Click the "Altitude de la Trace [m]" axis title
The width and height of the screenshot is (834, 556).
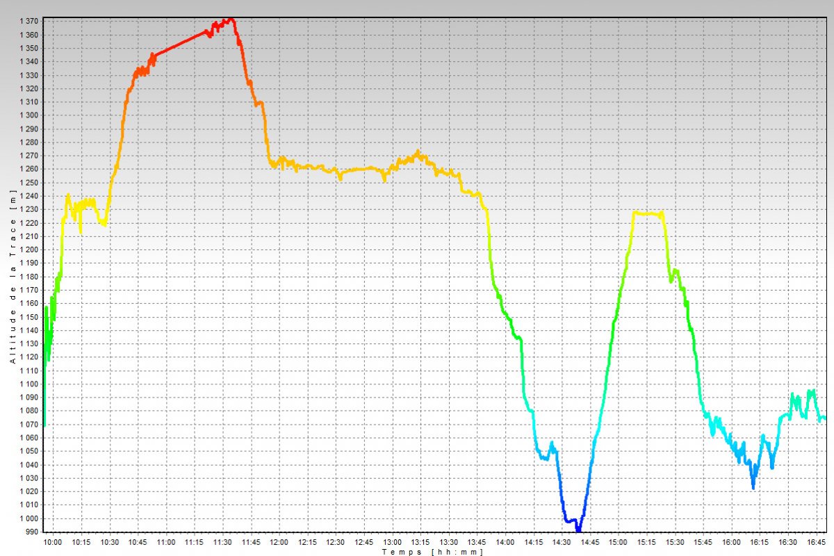pyautogui.click(x=13, y=277)
